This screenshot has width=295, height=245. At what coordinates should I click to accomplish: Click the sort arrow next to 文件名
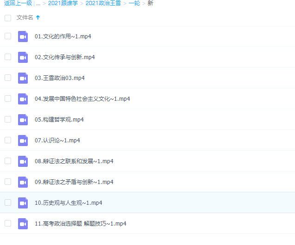coord(38,18)
